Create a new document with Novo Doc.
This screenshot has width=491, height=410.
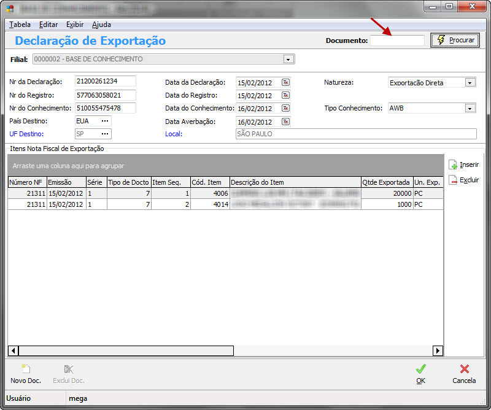pyautogui.click(x=26, y=374)
